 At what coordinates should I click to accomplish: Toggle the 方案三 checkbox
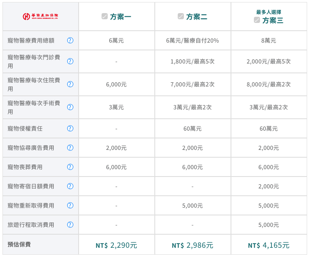pos(257,20)
